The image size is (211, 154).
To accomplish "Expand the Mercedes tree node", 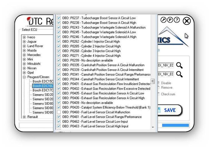I will click(24, 55).
